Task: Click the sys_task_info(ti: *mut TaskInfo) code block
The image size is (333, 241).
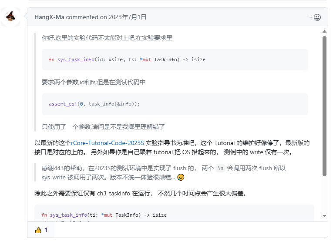Action: click(x=174, y=215)
